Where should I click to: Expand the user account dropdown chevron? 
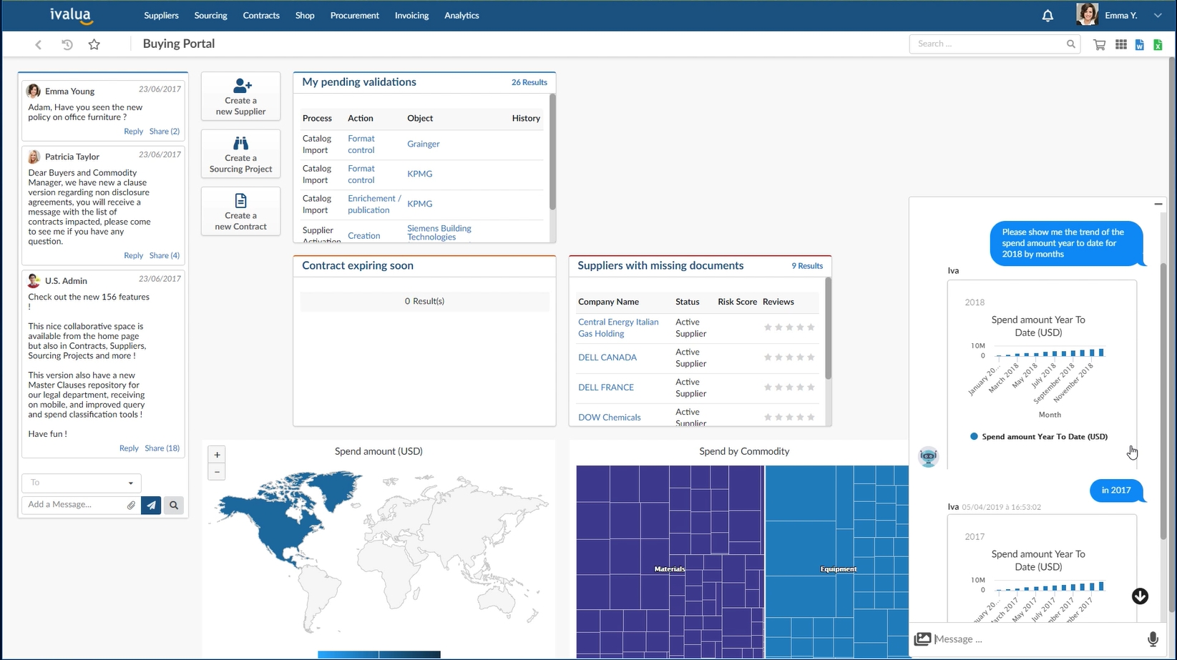[x=1158, y=16]
